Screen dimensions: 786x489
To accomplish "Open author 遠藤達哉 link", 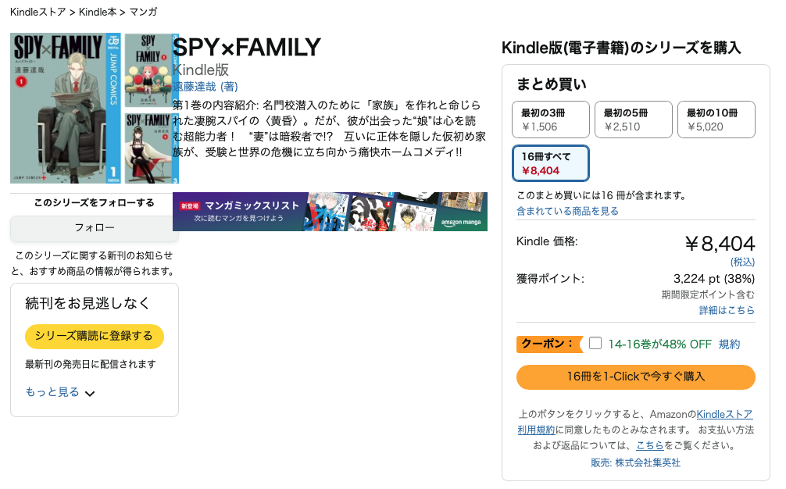I will (x=195, y=86).
